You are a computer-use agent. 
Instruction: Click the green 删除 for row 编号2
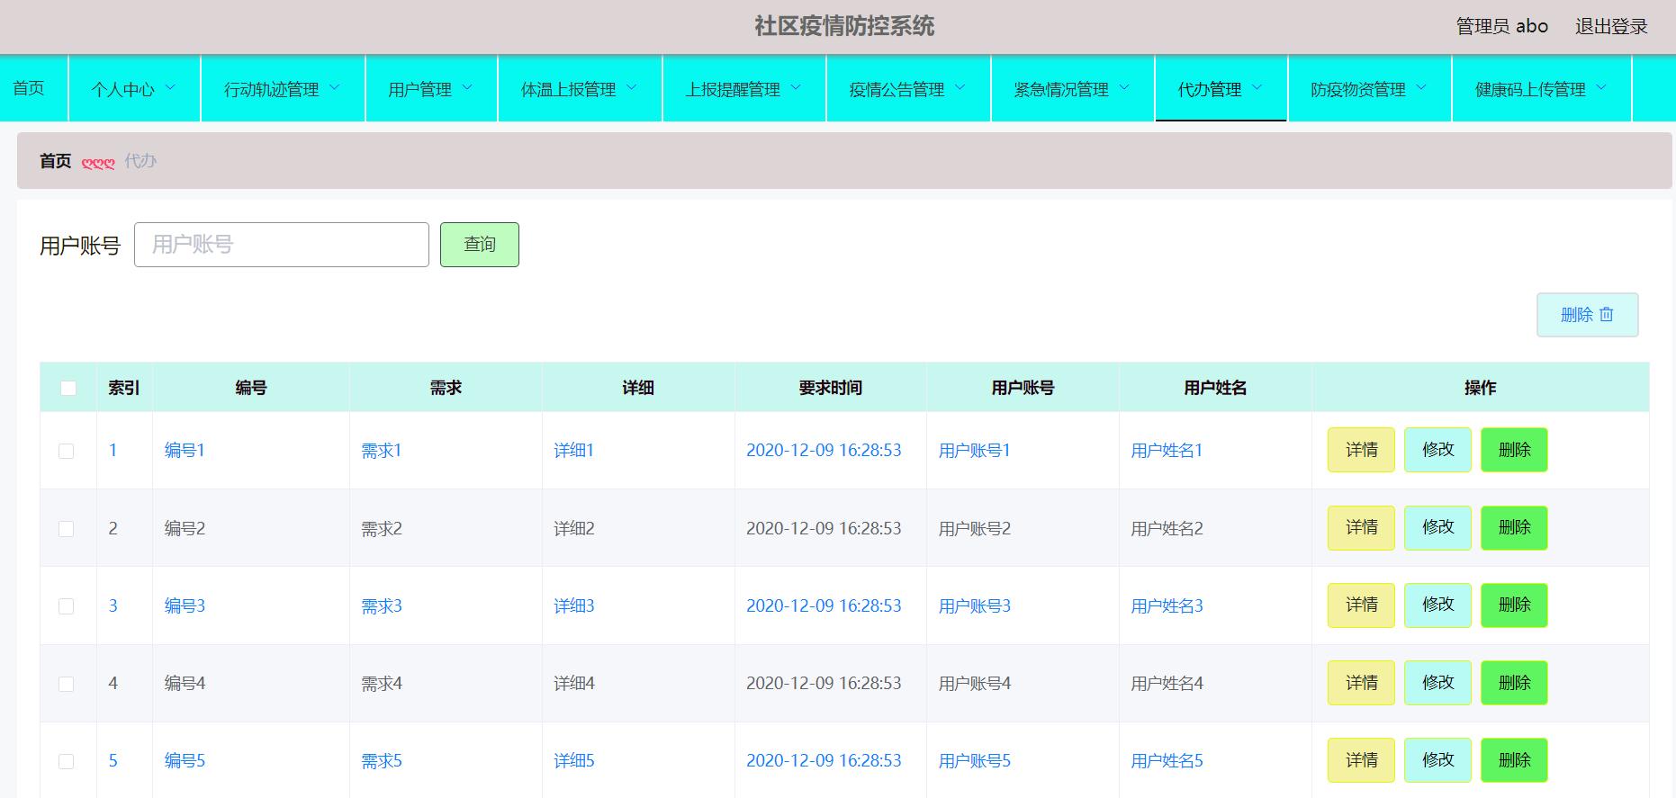(1514, 527)
